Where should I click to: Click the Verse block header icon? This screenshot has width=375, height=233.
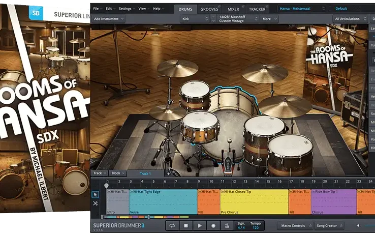132,192
